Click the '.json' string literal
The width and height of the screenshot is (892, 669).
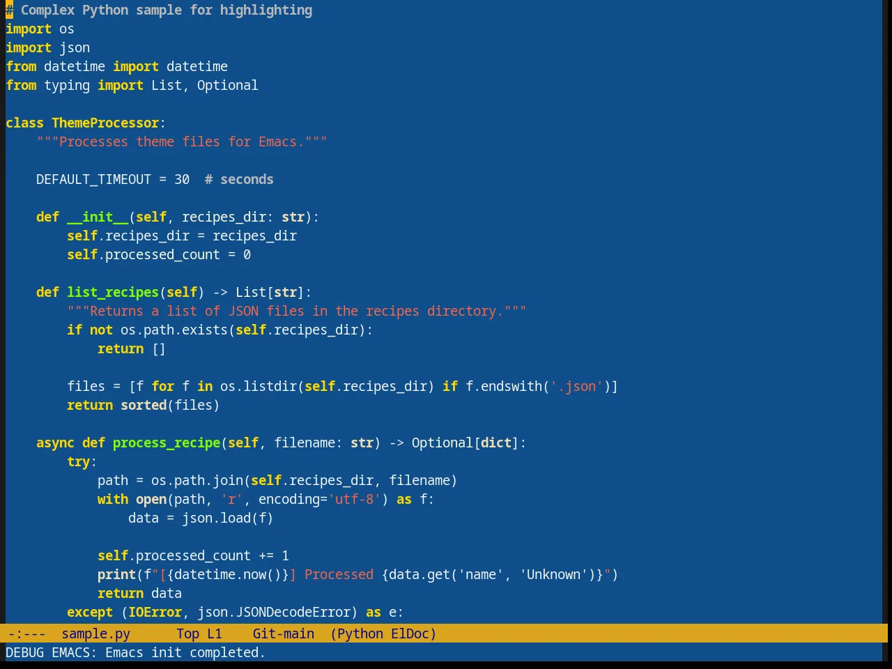click(x=577, y=386)
